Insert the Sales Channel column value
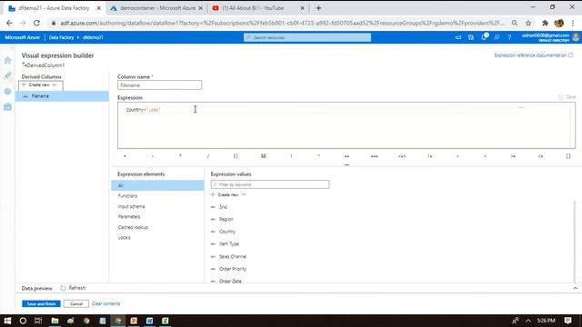The height and width of the screenshot is (327, 582). [233, 256]
